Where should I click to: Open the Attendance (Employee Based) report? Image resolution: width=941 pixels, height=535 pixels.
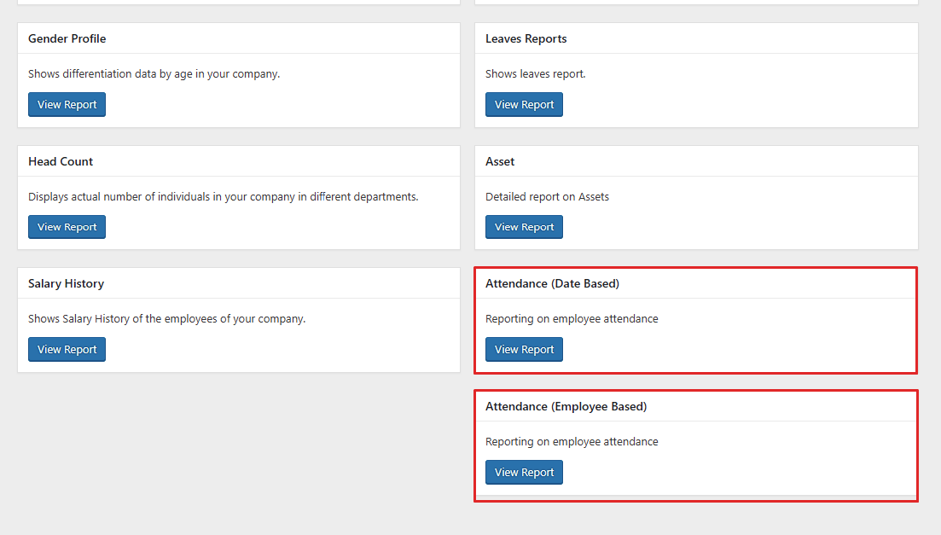click(524, 472)
